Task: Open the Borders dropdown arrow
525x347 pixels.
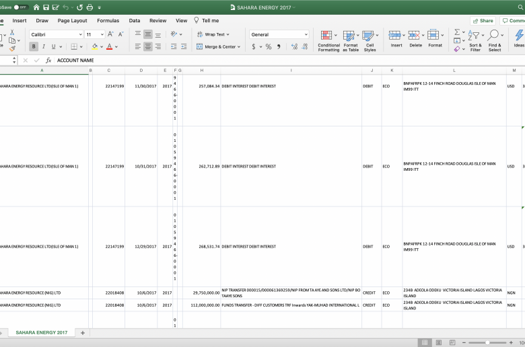Action: [x=81, y=47]
